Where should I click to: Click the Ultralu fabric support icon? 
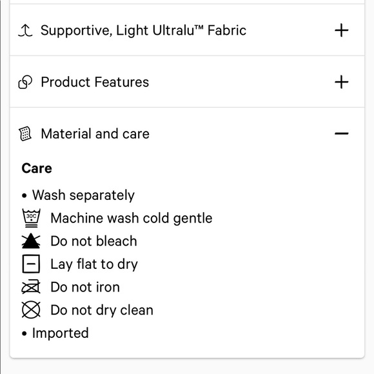(25, 30)
